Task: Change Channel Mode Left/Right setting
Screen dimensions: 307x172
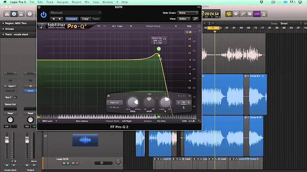Action: (x=127, y=121)
